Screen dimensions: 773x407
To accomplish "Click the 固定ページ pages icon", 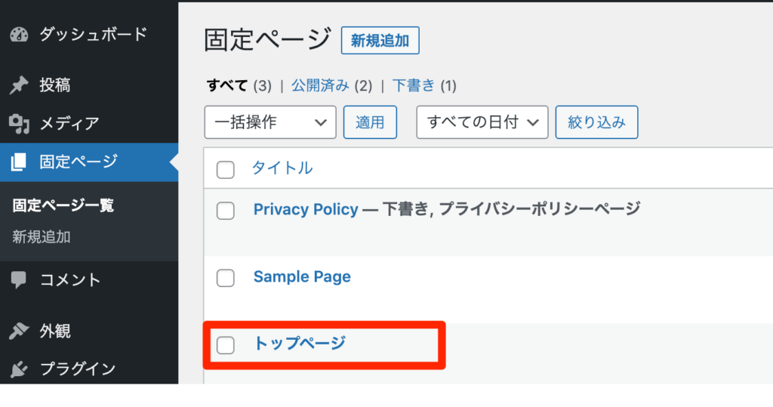I will point(18,162).
